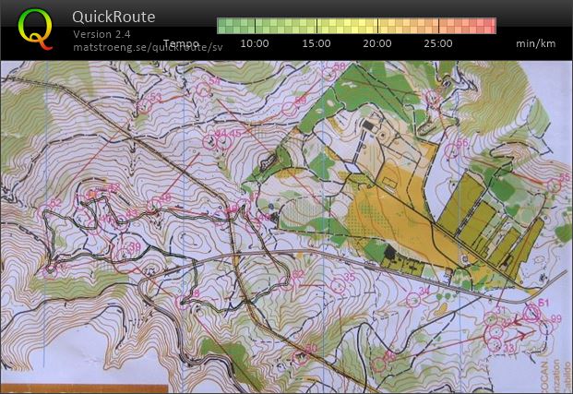
Task: Click the 20:00 tempo scale label
Action: (x=377, y=43)
